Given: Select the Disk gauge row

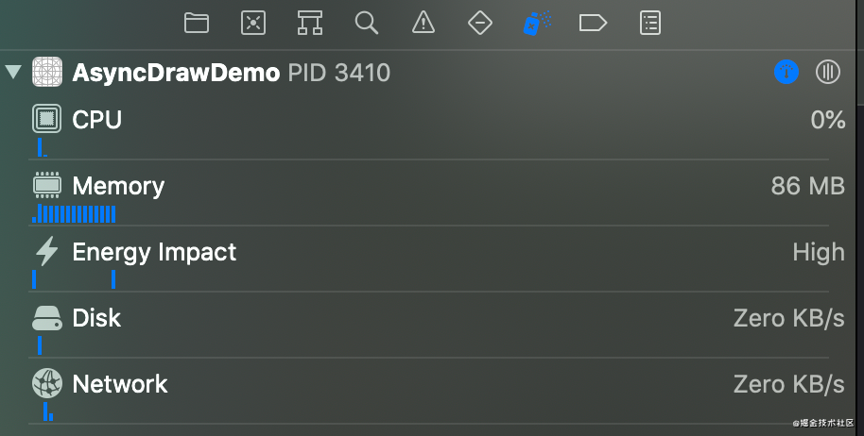Looking at the screenshot, I should [x=435, y=319].
